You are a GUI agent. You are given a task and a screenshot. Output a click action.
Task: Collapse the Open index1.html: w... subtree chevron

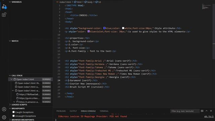pos(13,90)
